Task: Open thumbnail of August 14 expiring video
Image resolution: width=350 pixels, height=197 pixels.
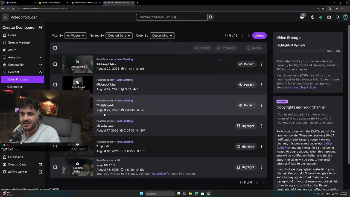Action: tap(78, 167)
